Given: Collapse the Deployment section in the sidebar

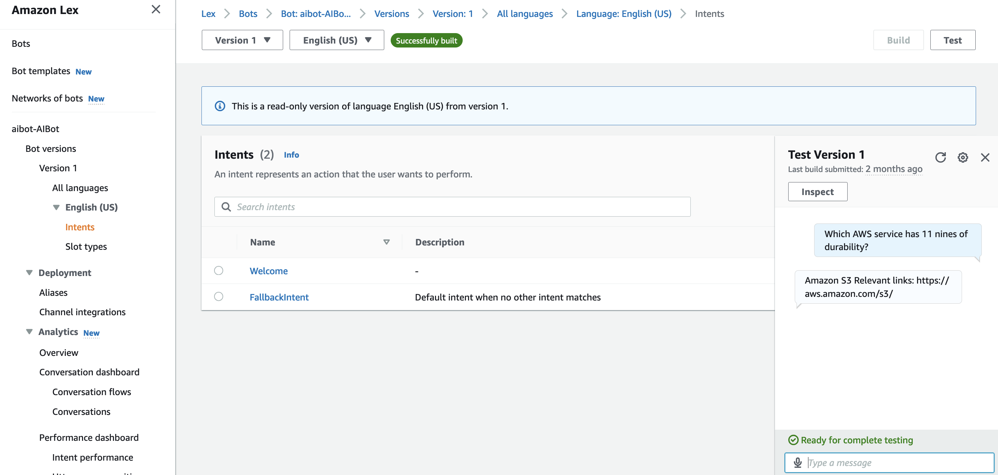Looking at the screenshot, I should 30,273.
